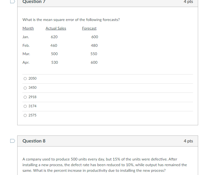Pick the 2918 answer option
Screen dimensions: 221x175
pos(25,97)
